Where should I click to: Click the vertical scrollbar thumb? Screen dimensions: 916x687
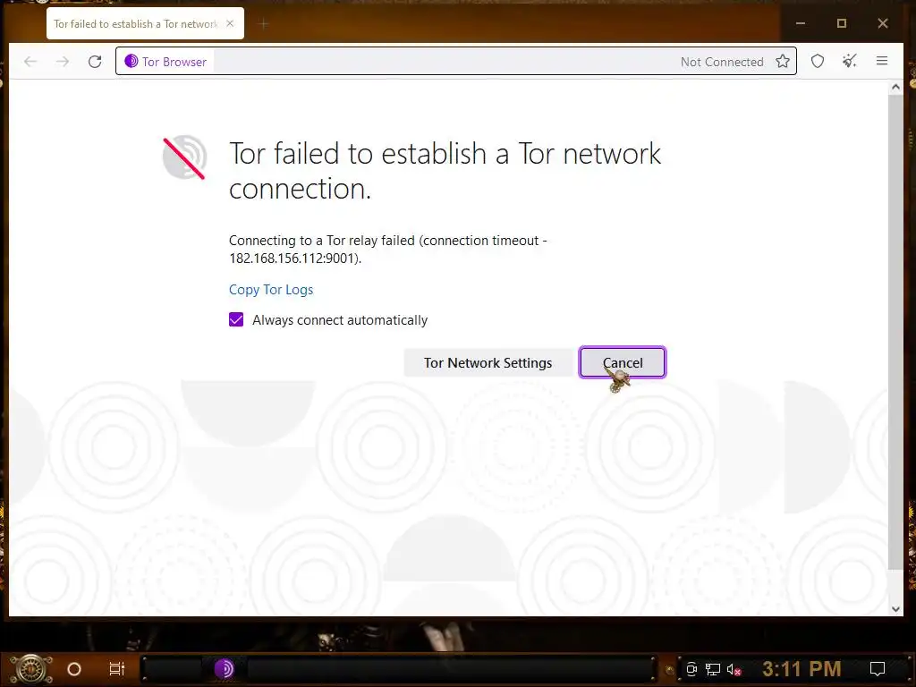[895, 332]
